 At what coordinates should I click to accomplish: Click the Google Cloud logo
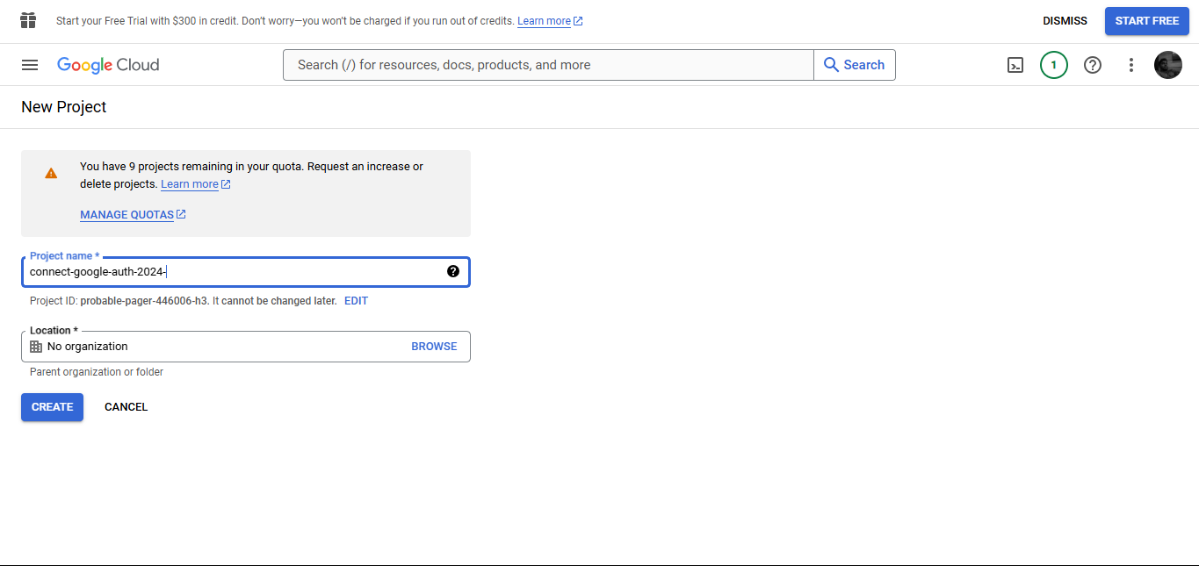(107, 64)
